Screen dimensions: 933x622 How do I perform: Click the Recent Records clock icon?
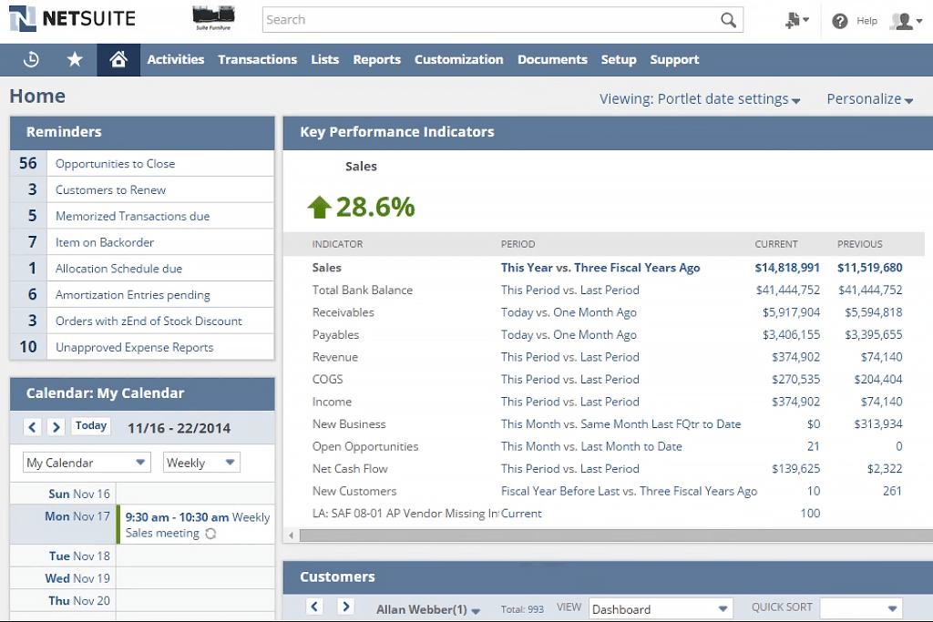click(29, 59)
